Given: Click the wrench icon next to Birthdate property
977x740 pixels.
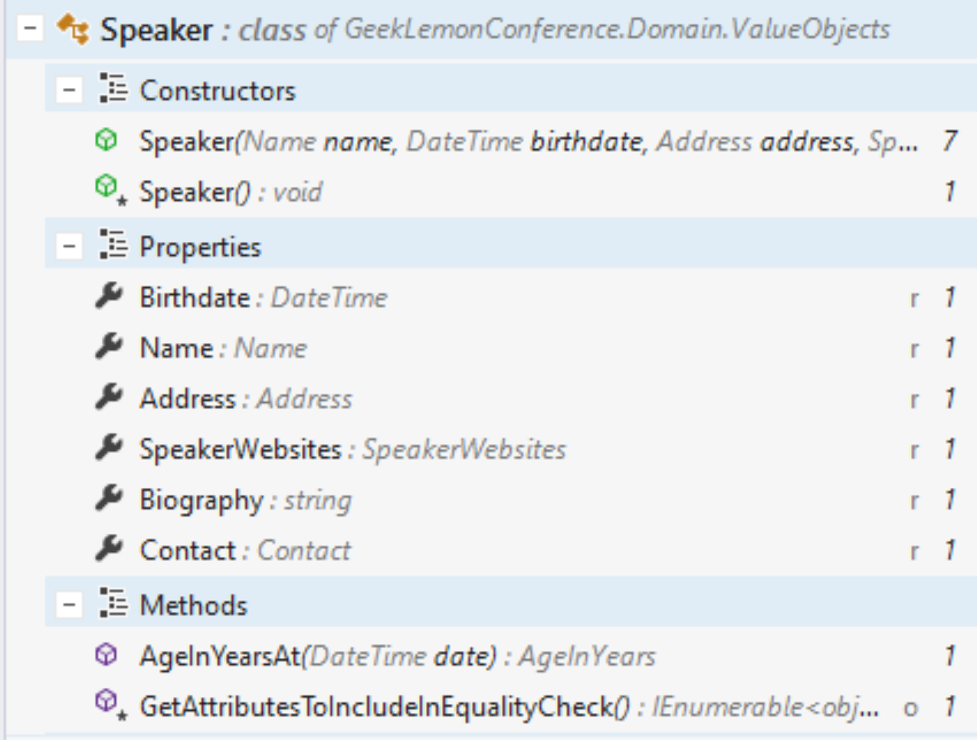Looking at the screenshot, I should [109, 296].
